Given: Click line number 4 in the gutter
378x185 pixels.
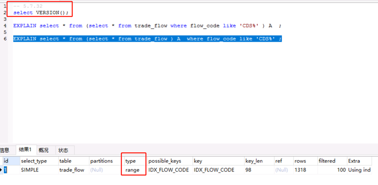Looking at the screenshot, I should [x=5, y=26].
